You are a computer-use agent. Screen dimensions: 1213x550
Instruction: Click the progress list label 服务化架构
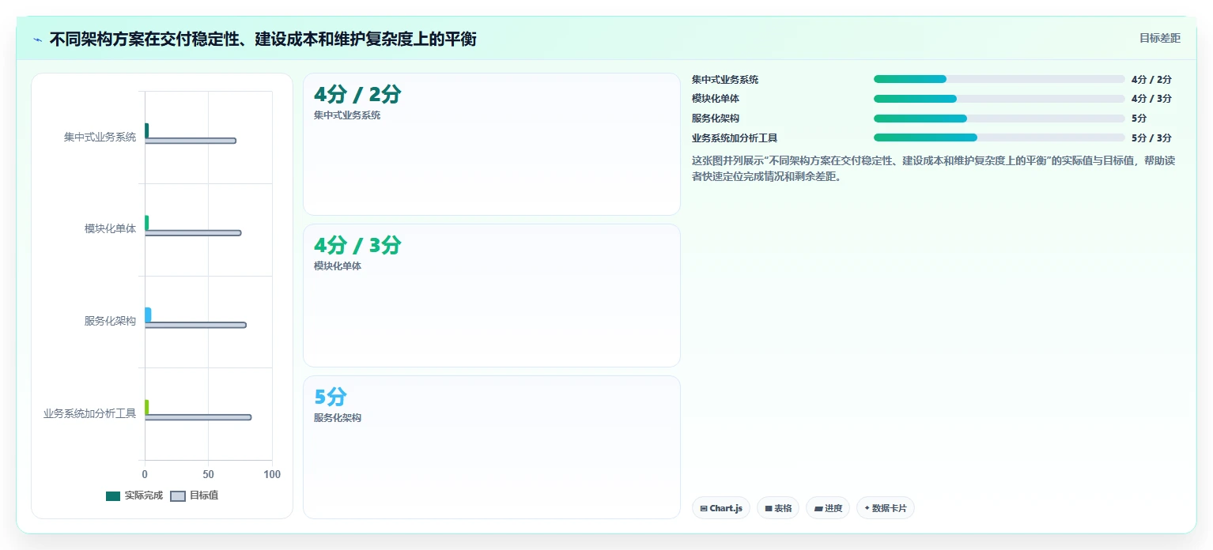coord(716,119)
